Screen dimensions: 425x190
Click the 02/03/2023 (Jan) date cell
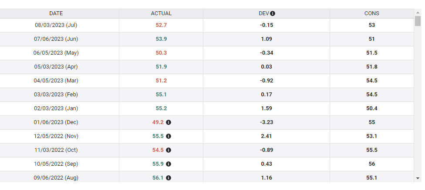[x=56, y=108]
